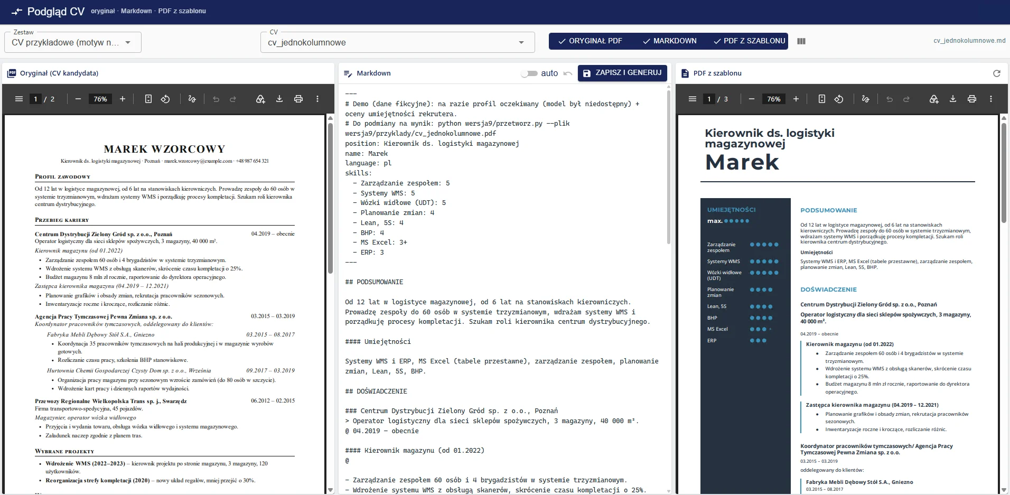Click the Podgląd CV app logo
This screenshot has width=1010, height=495.
point(17,11)
